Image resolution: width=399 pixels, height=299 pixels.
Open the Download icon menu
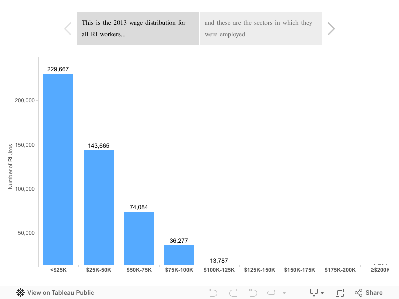tap(317, 293)
